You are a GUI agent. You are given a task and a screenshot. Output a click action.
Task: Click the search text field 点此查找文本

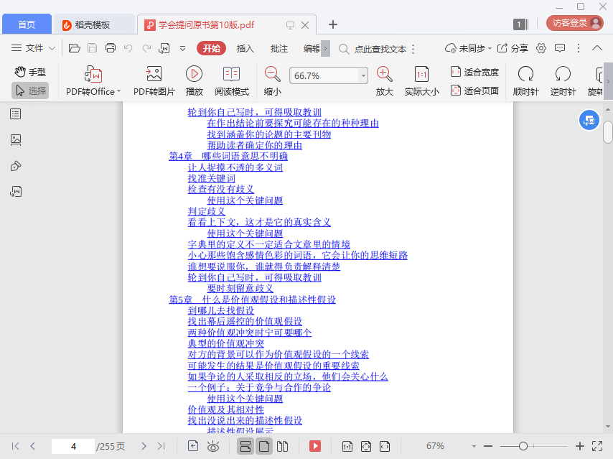(x=380, y=50)
